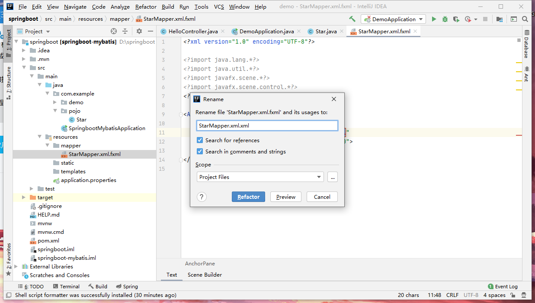Select SpringbootMybatisApplication in tree
The width and height of the screenshot is (535, 303).
click(107, 128)
